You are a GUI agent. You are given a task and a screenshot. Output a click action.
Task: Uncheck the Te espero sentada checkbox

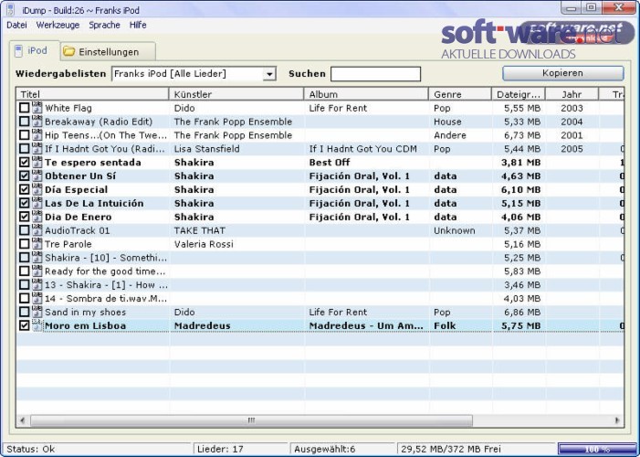(25, 163)
